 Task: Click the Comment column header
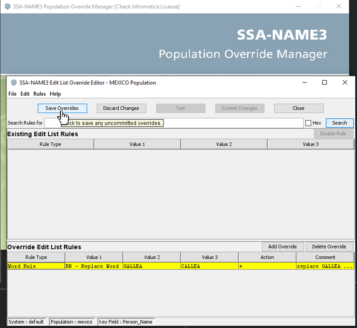325,258
